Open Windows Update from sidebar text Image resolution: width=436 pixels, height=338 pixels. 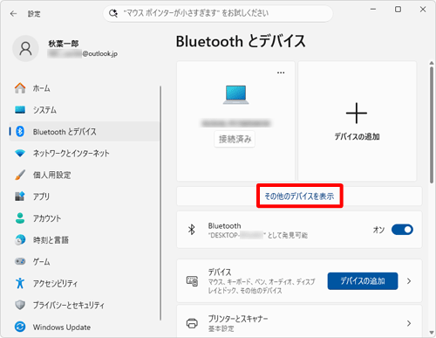(x=62, y=328)
